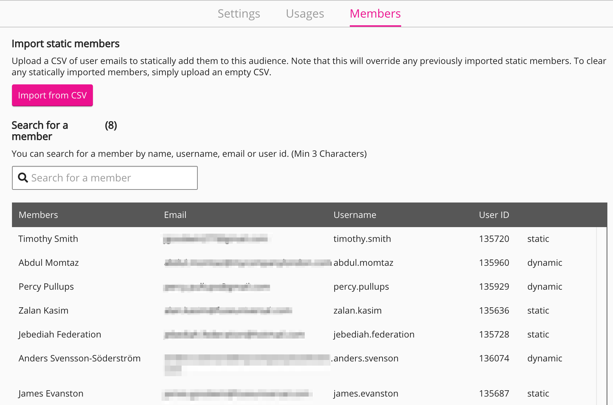Click username percy.pullups in table
This screenshot has width=613, height=405.
[x=361, y=287]
